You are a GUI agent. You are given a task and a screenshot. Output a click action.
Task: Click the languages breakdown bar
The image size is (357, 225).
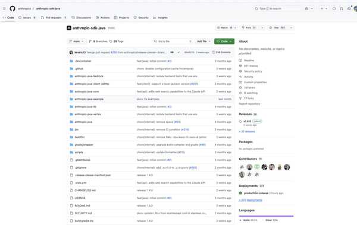coord(266,216)
